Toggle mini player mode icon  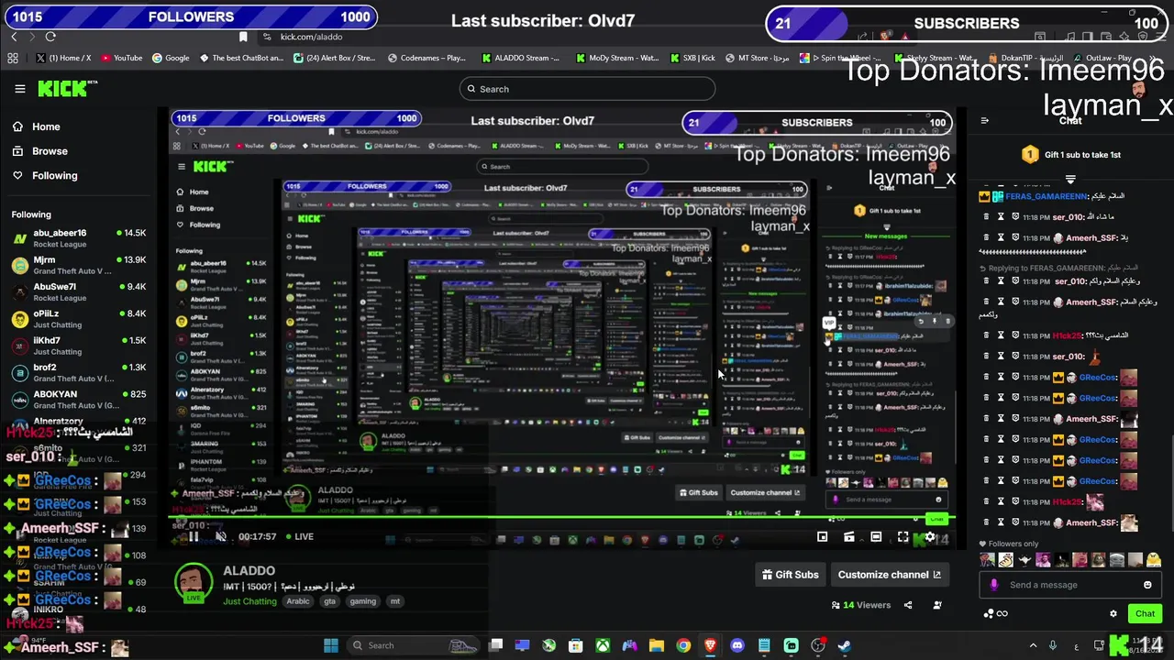tap(822, 537)
